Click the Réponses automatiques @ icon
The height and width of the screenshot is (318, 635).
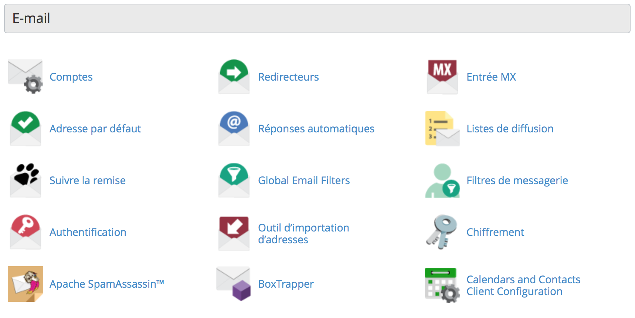tap(234, 128)
